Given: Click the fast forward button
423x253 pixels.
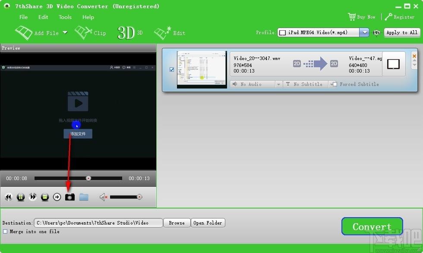Looking at the screenshot, I should [33, 197].
